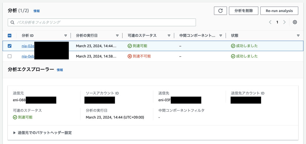The height and width of the screenshot is (144, 306).
Task: Click success check icon in nia-0eb row
Action: 233,56
